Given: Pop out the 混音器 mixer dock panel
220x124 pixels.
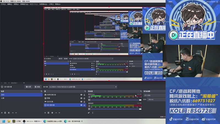Looking at the screenshot, I should click(x=141, y=91).
